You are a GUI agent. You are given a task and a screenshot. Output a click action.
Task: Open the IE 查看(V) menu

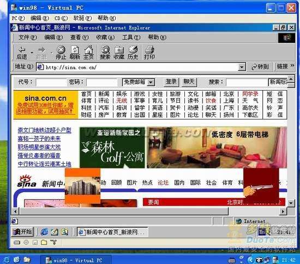click(x=79, y=37)
